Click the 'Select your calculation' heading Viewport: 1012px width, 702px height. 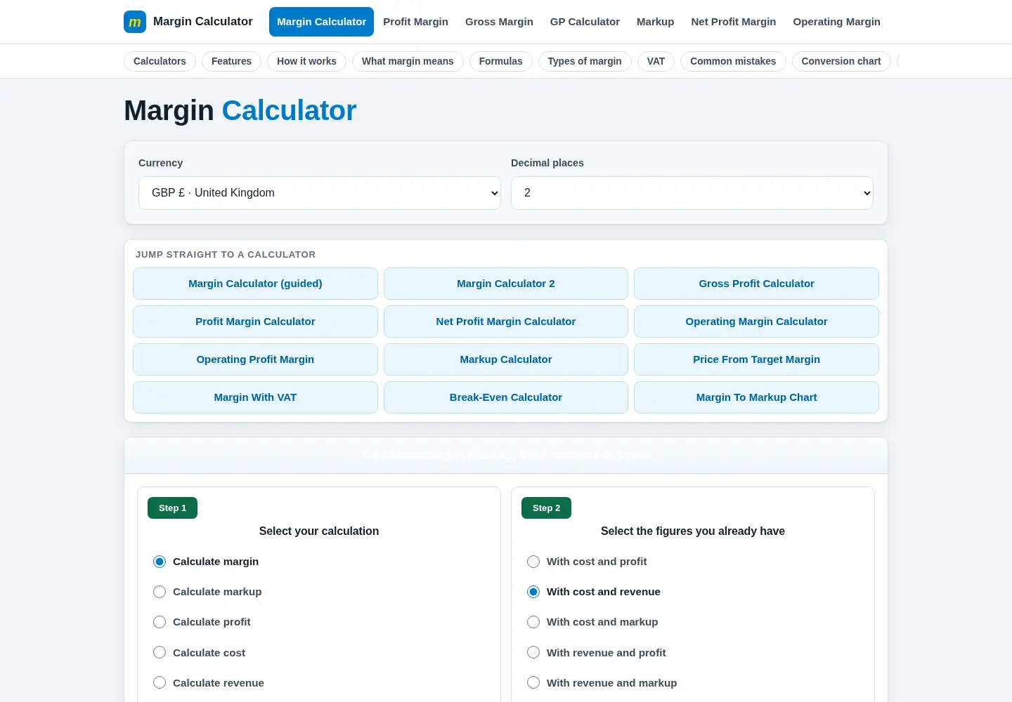click(x=319, y=531)
